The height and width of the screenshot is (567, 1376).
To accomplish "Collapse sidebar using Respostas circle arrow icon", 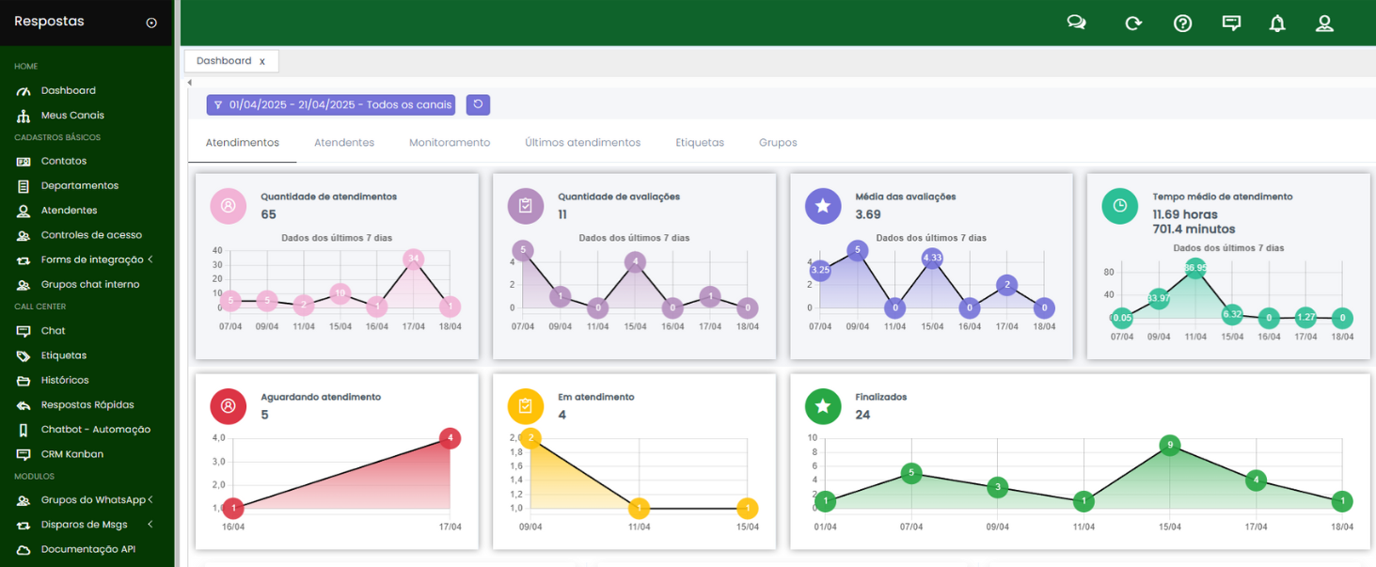I will pos(151,23).
